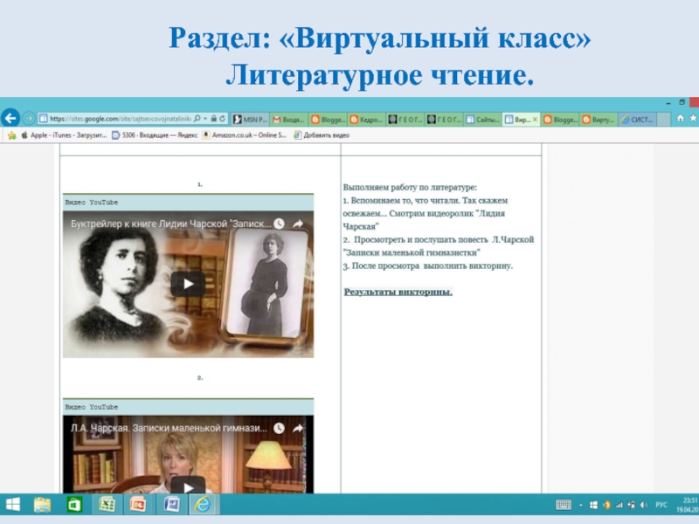Screen dimensions: 699x524
Task: Open «Добавить видео» favorites bar link
Action: (x=322, y=135)
